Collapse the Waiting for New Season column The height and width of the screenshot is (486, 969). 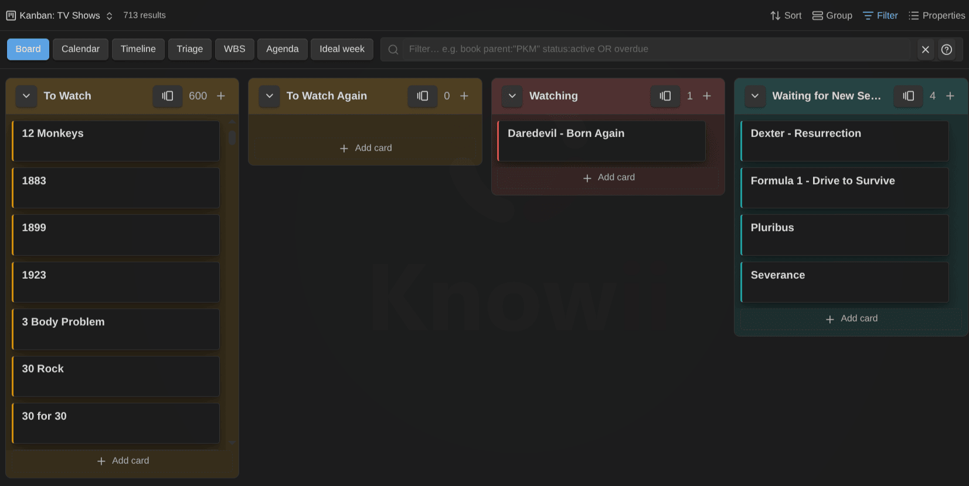755,96
